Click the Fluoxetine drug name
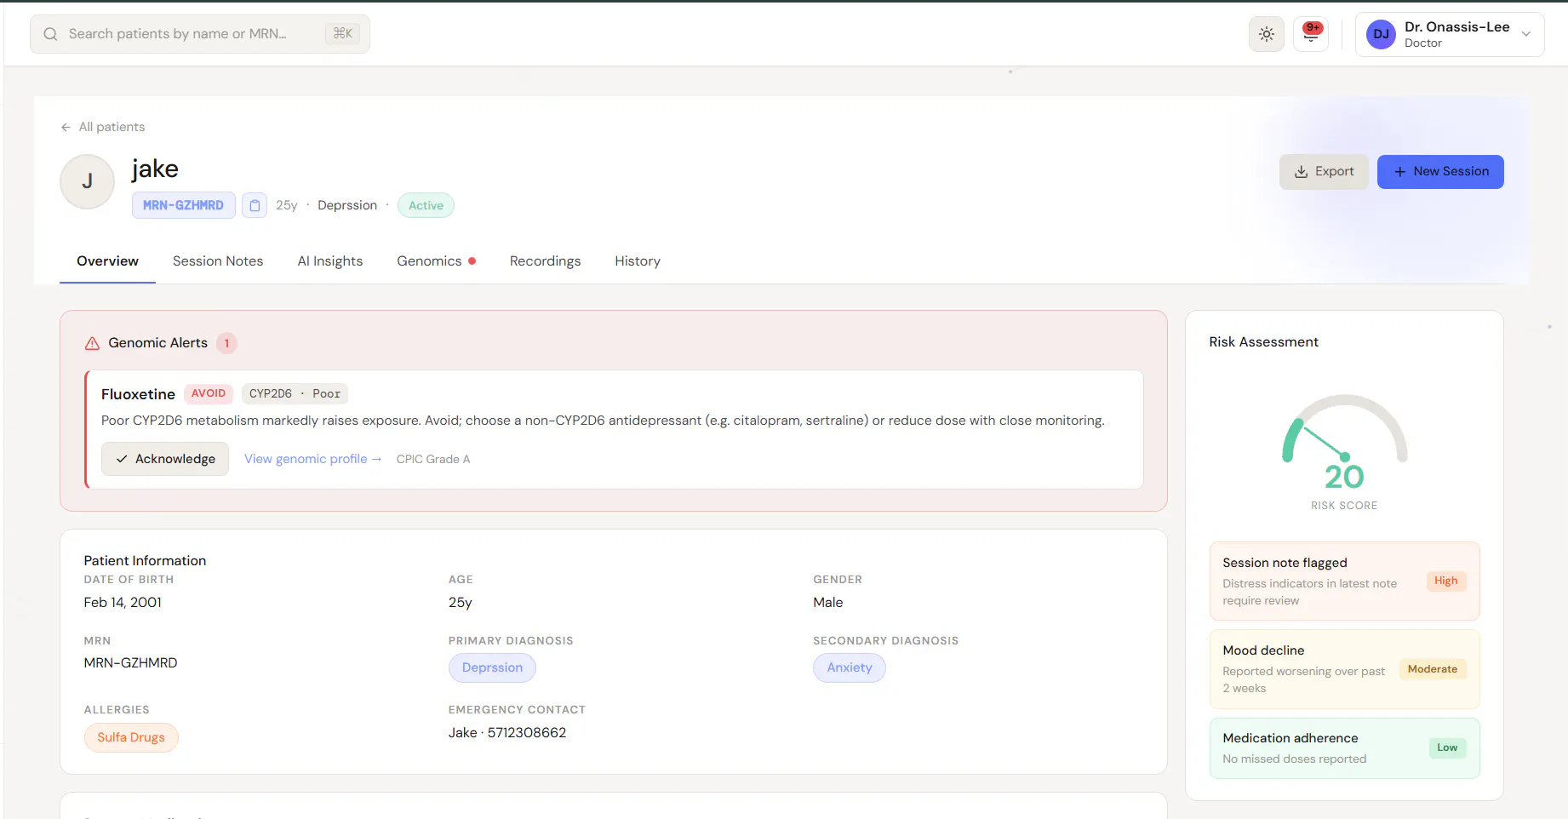Screen dimensions: 1568x819 138,394
